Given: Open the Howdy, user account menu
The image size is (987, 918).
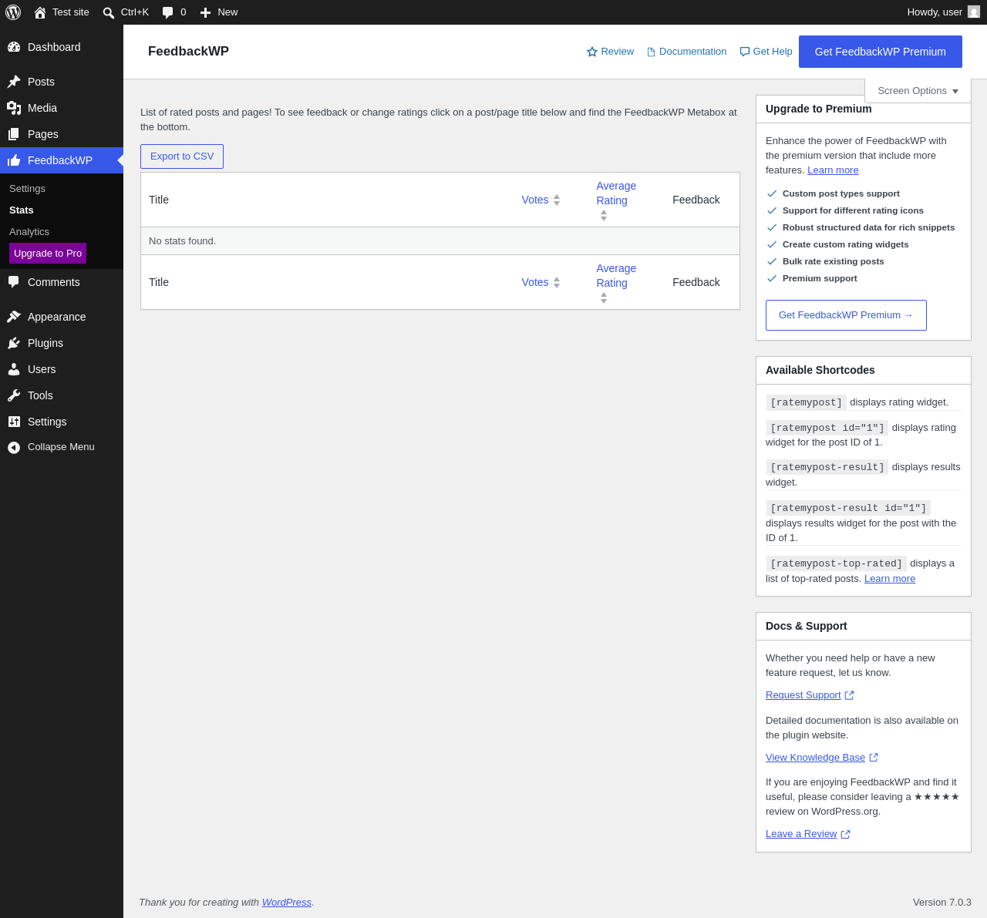Looking at the screenshot, I should click(x=943, y=12).
